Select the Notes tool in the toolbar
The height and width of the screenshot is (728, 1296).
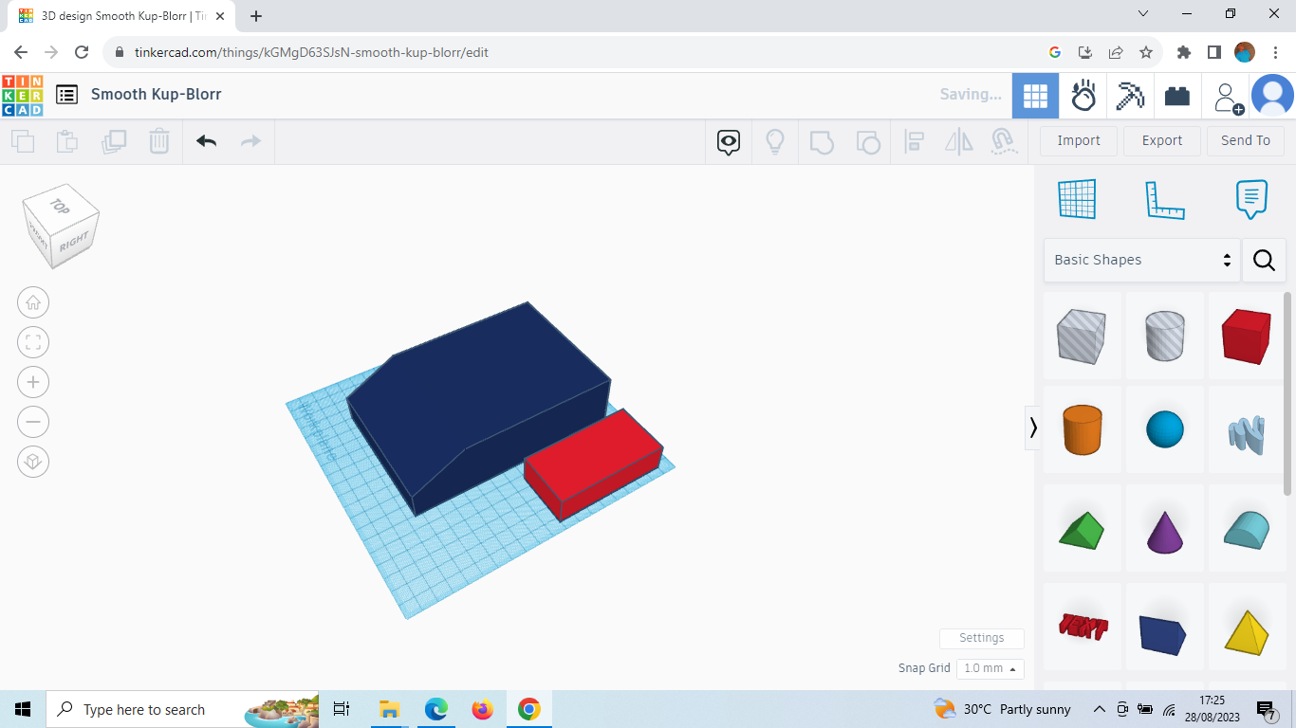[x=1250, y=199]
